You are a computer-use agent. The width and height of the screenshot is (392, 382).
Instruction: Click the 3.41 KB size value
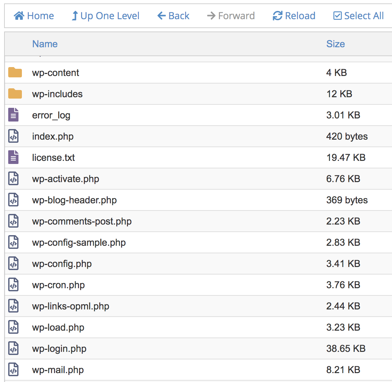343,264
